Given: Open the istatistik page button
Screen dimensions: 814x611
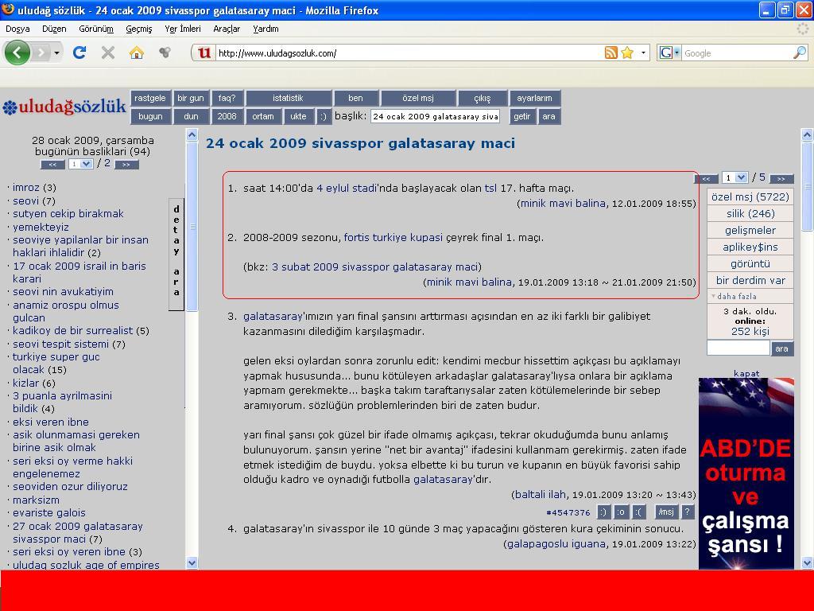Looking at the screenshot, I should (x=288, y=98).
